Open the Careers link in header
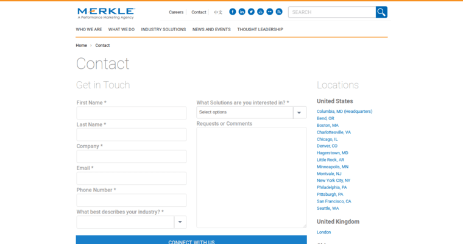This screenshot has height=244, width=463. point(176,12)
